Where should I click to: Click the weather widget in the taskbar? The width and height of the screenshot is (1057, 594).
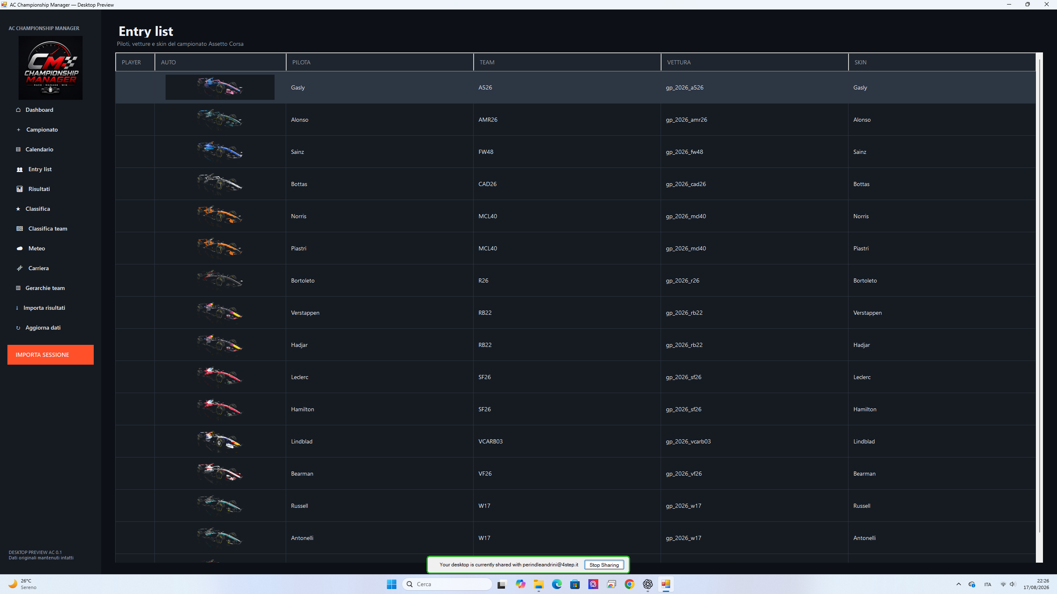pos(23,584)
